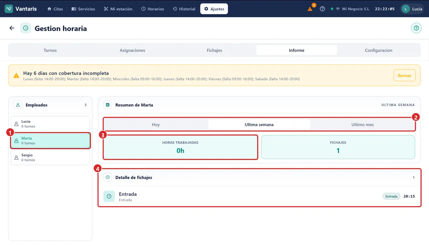The height and width of the screenshot is (247, 429).
Task: Click the Gestion horaria page title
Action: click(x=61, y=28)
